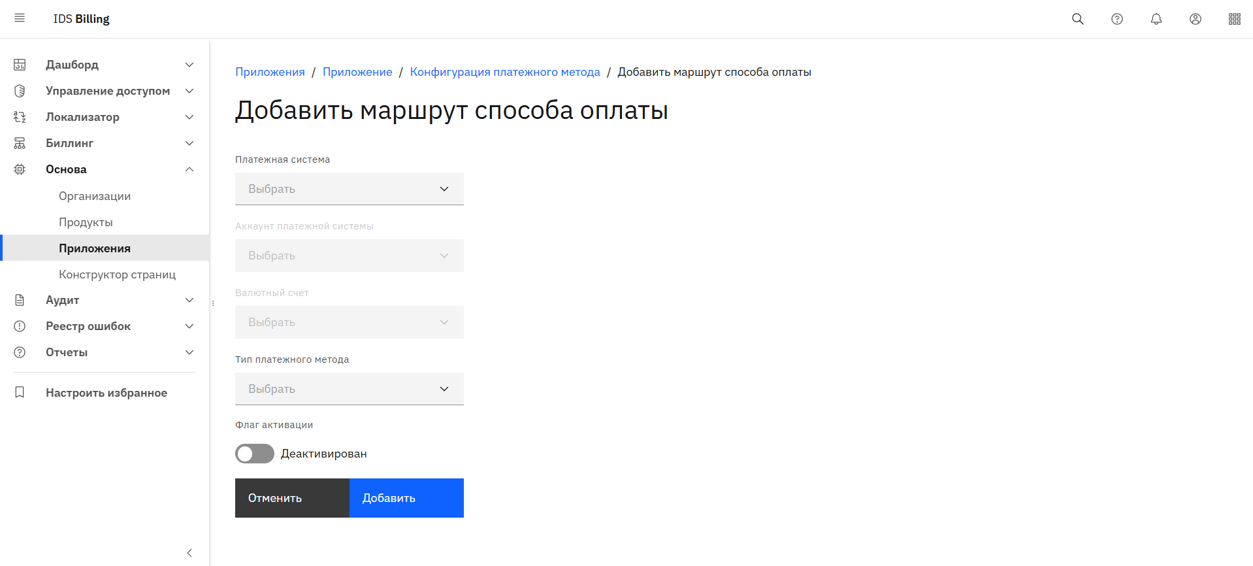Open the hamburger navigation menu
The width and height of the screenshot is (1253, 566).
point(20,18)
